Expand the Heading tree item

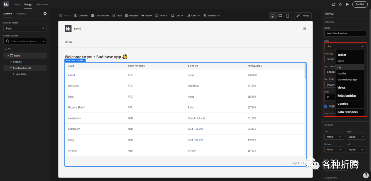click(x=11, y=62)
